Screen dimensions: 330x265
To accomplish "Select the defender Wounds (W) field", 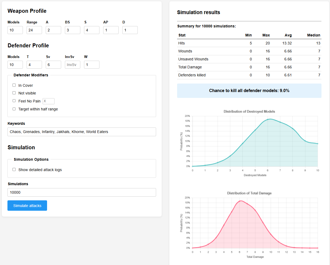I will click(92, 65).
